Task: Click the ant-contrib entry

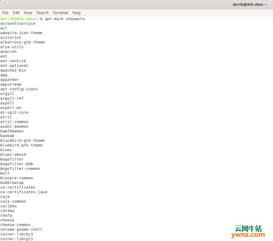Action: tap(13, 61)
